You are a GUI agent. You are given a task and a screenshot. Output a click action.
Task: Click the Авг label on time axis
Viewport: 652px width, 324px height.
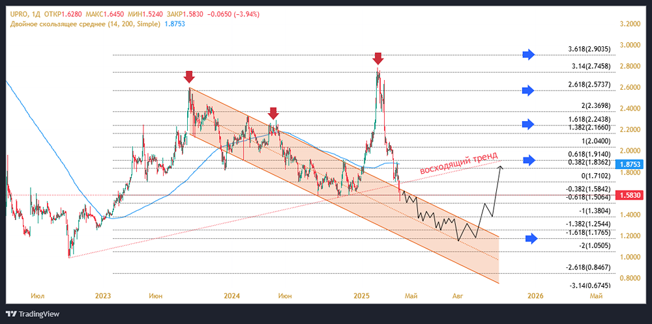458,296
